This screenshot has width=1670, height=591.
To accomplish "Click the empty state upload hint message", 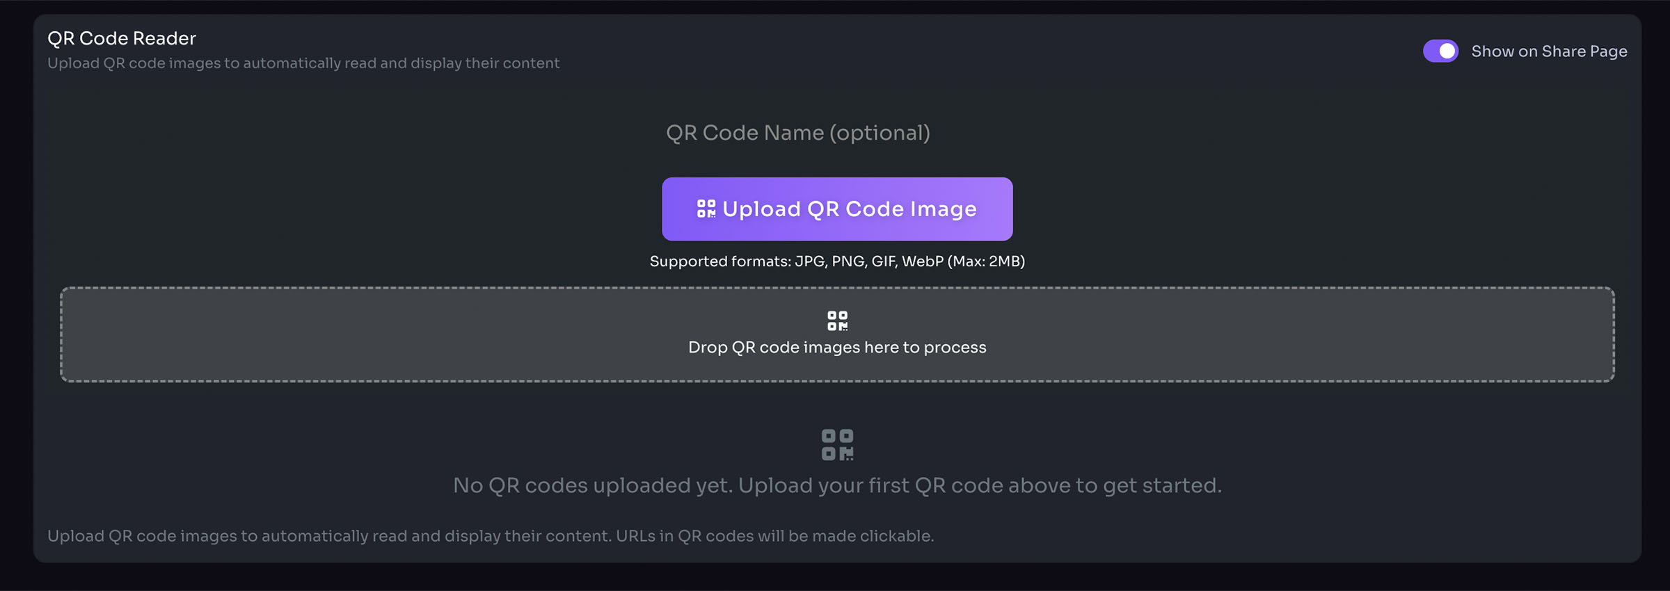I will 836,485.
